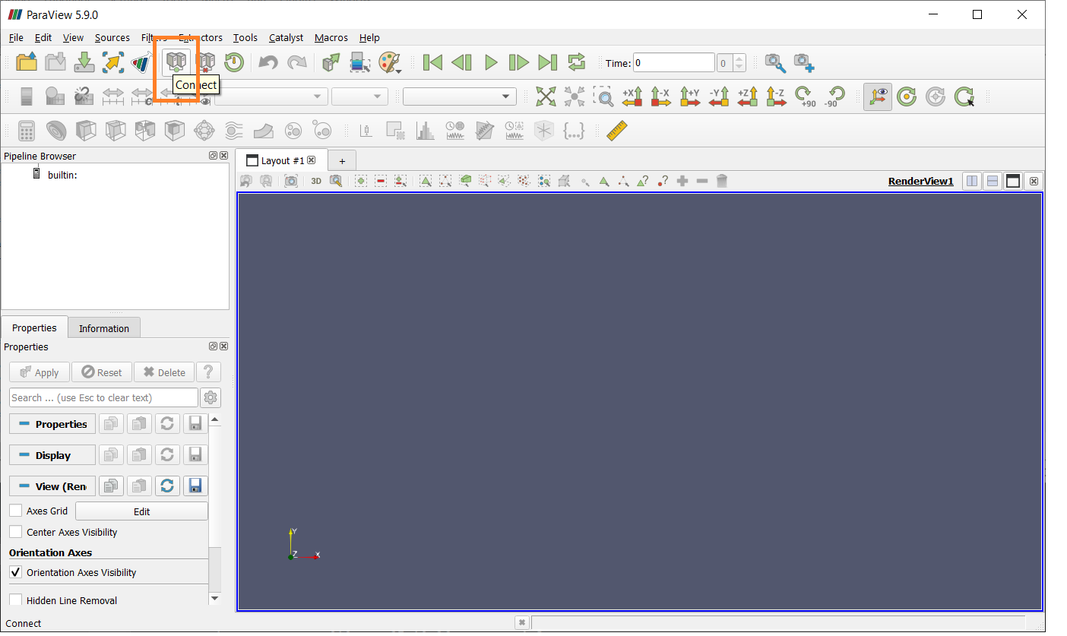Switch to the Information tab
This screenshot has width=1067, height=636.
click(x=104, y=328)
